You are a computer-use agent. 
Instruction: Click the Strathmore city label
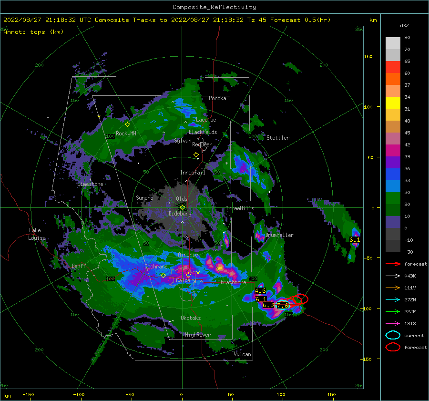(x=232, y=282)
